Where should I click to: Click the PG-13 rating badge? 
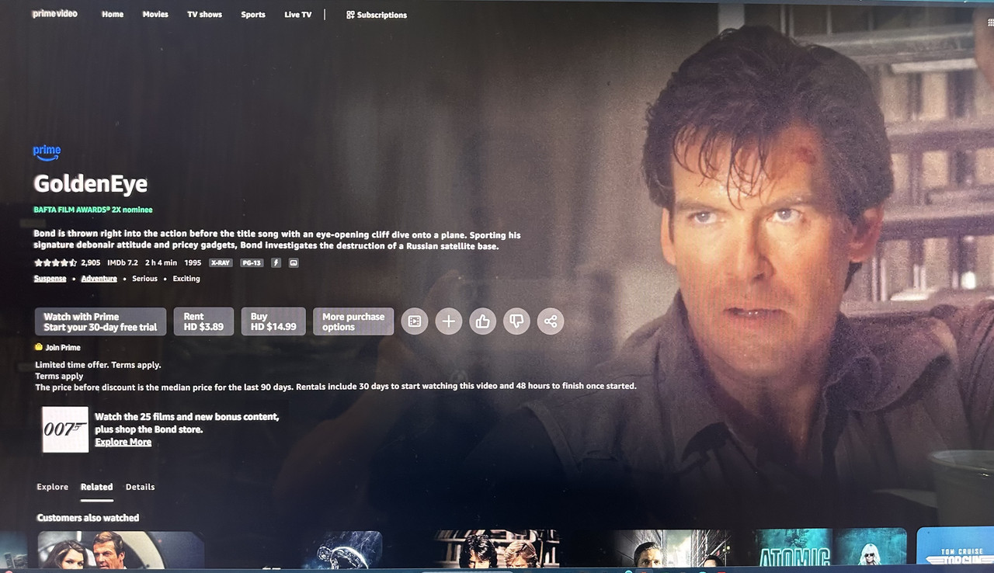pyautogui.click(x=252, y=263)
